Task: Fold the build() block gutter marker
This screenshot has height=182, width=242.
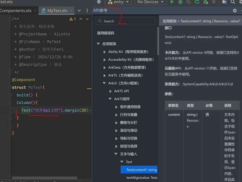Action: point(10,95)
